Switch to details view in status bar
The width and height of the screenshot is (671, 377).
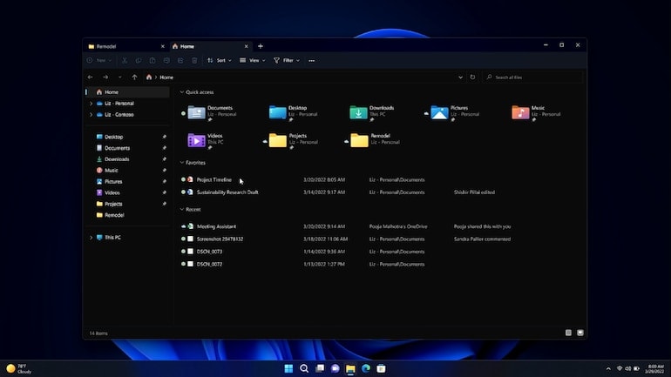568,333
